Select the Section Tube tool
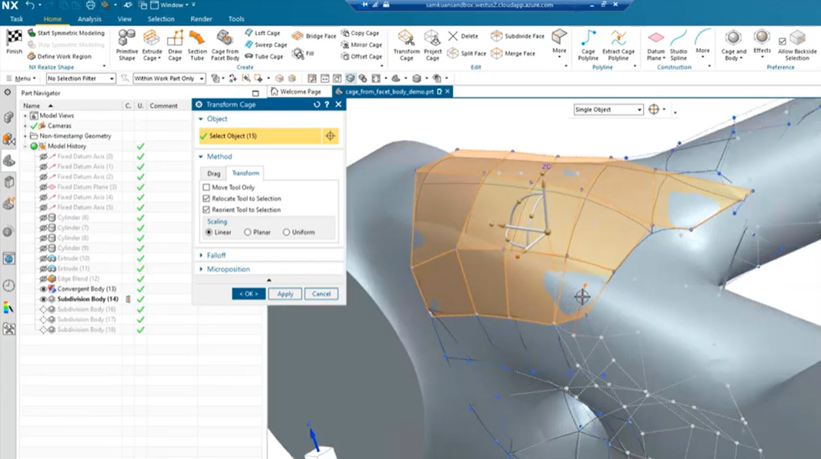The image size is (821, 459). [x=197, y=45]
